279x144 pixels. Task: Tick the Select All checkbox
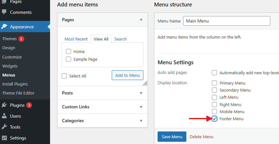coord(64,76)
